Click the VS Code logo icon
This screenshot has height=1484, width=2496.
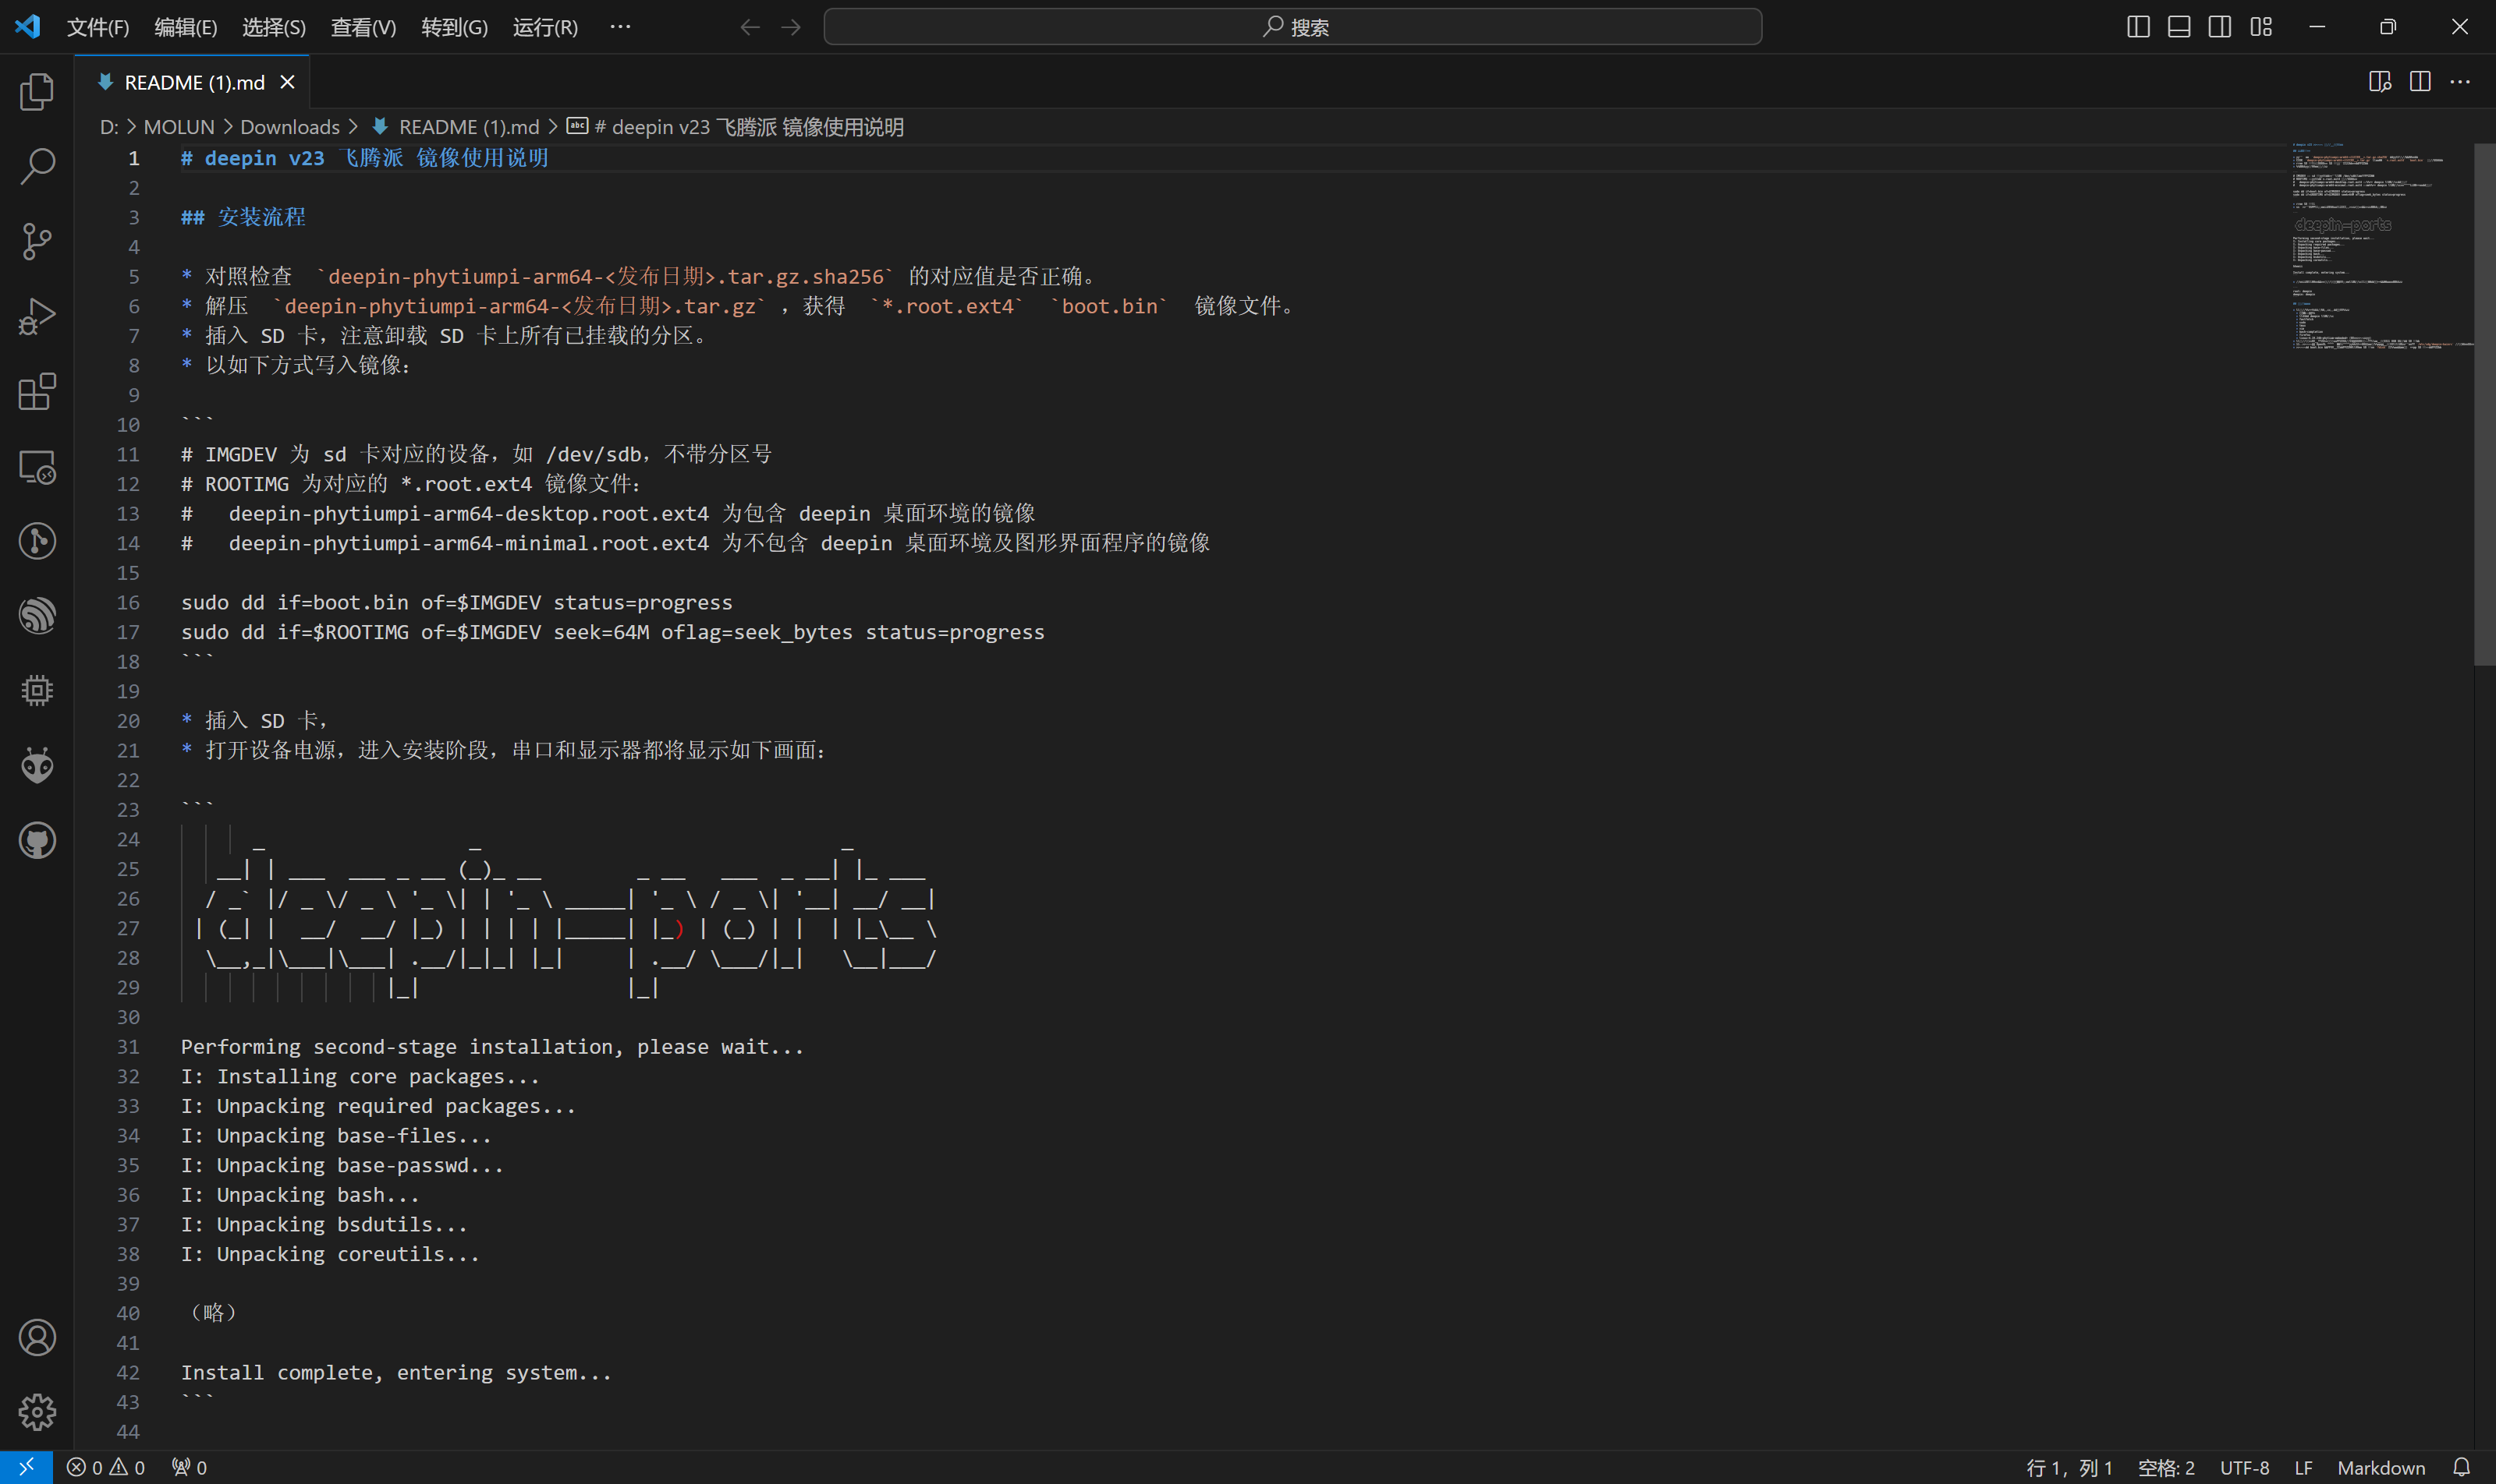coord(27,26)
